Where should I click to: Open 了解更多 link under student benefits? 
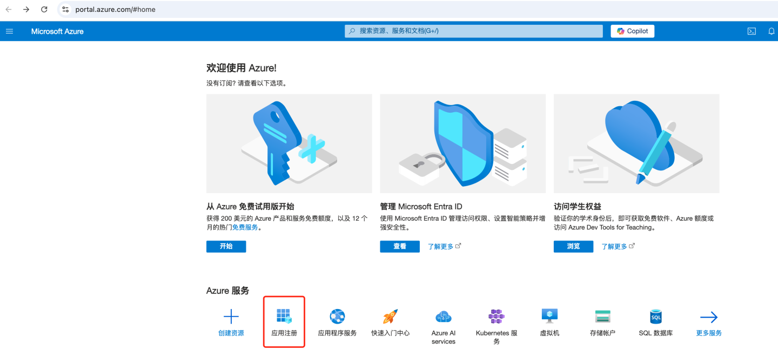pyautogui.click(x=618, y=246)
